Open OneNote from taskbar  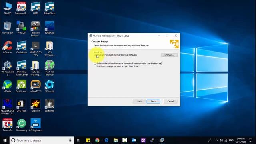click(143, 140)
